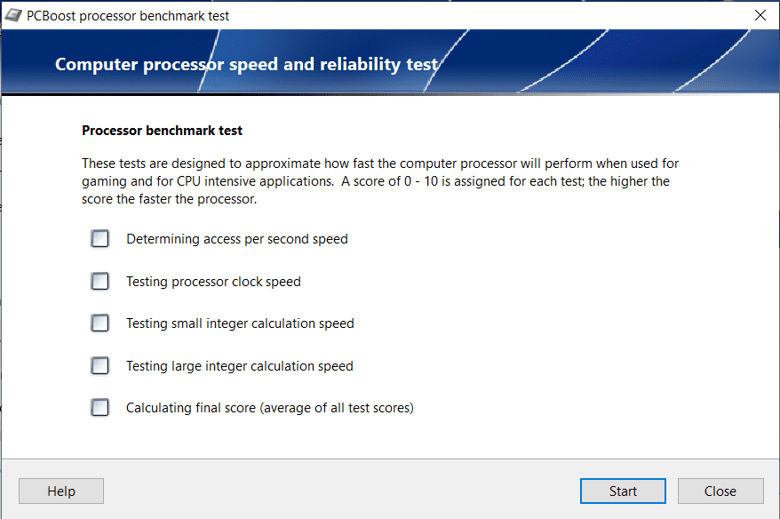Viewport: 780px width, 519px height.
Task: Click the 'Determining access per second speed' label
Action: 236,239
